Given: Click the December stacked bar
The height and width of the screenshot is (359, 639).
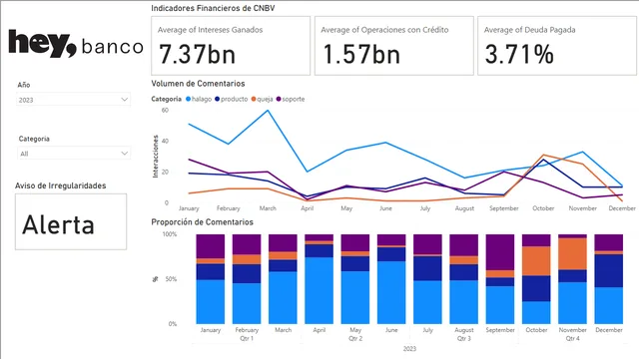Looking at the screenshot, I should (609, 279).
